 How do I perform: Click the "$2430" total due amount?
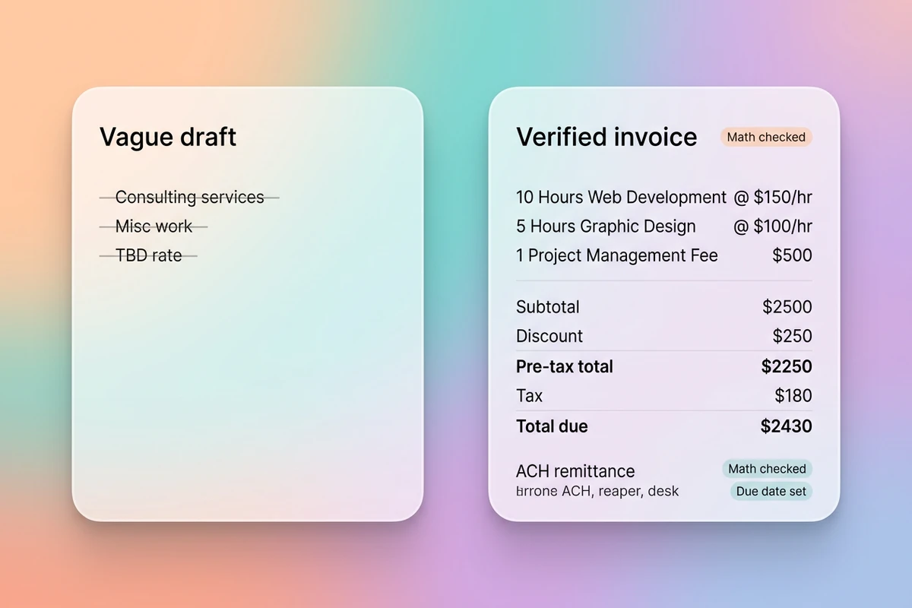[x=787, y=426]
